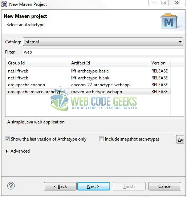Click the Eclipse icon in title bar
187x197 pixels.
4,4
